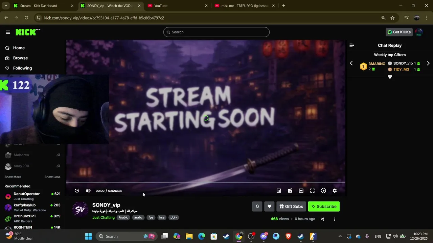Show hidden system tray icons
This screenshot has height=243, width=433.
click(x=340, y=236)
